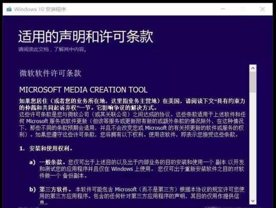276x208 pixels.
Task: Click the scrollbar track below the thumb
Action: [x=253, y=144]
